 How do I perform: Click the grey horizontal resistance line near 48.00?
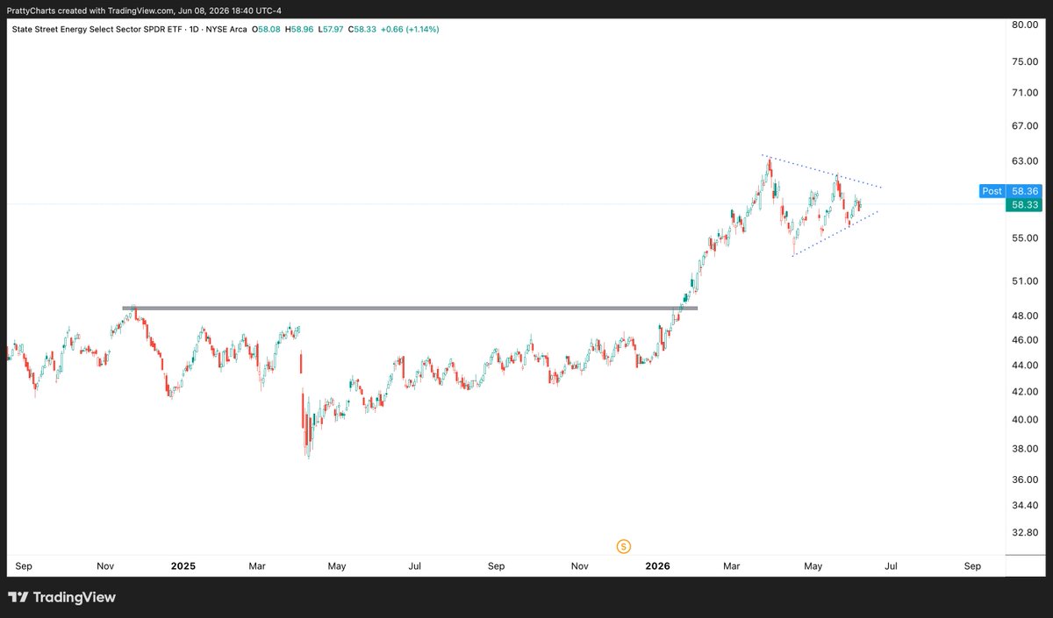[x=410, y=308]
